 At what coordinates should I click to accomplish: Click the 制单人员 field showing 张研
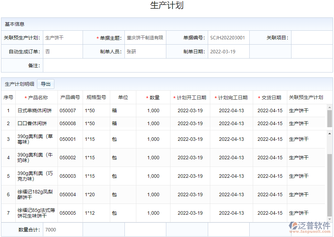[145, 51]
